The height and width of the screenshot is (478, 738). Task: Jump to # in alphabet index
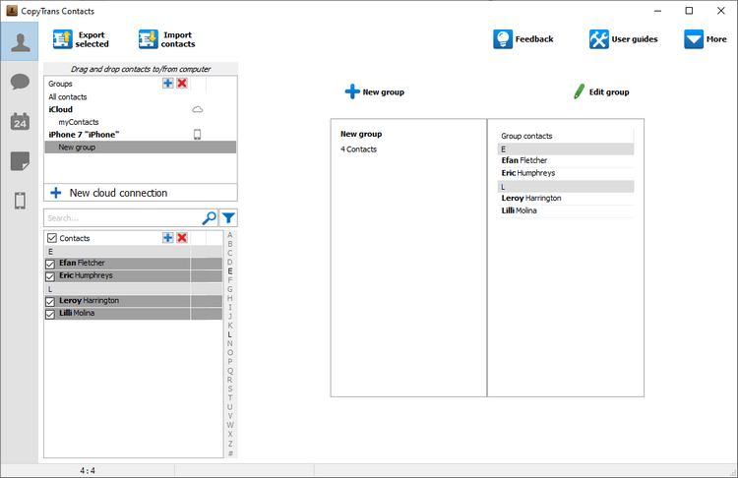[x=230, y=453]
